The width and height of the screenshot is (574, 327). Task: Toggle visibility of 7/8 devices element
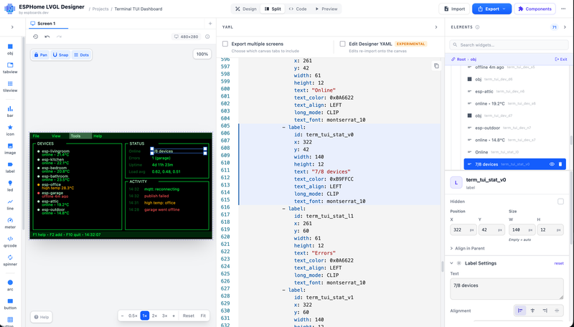(552, 164)
